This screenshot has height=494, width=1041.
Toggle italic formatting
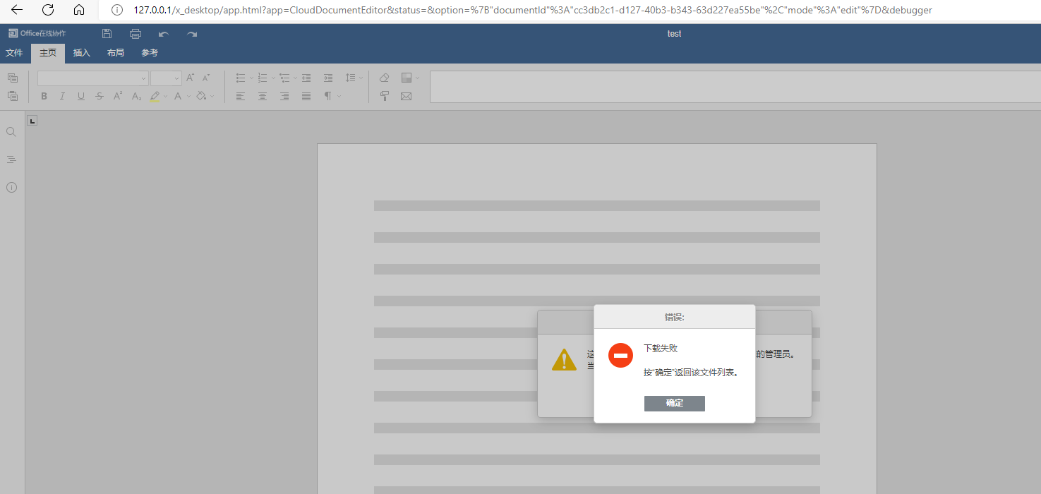pyautogui.click(x=62, y=96)
